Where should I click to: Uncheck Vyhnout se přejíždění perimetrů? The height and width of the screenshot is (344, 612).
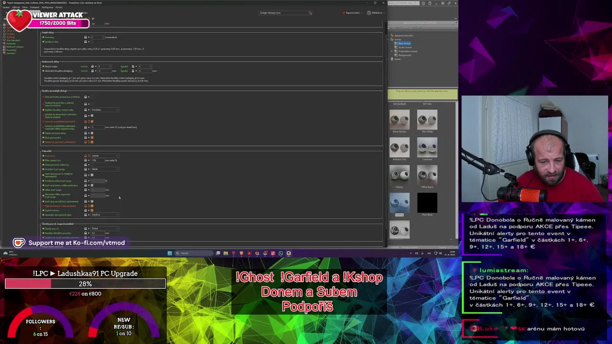[x=92, y=121]
